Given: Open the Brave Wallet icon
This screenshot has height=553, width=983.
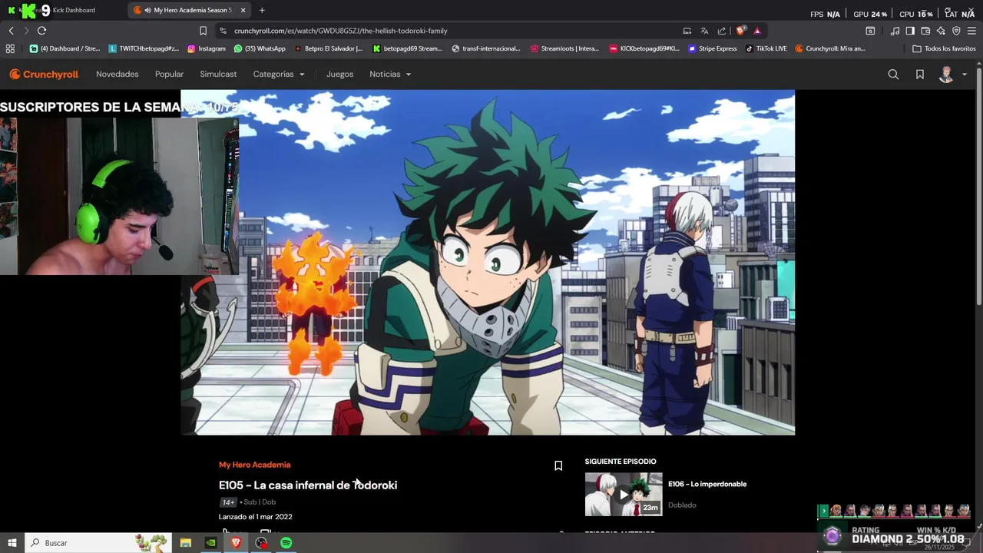Looking at the screenshot, I should pos(925,31).
